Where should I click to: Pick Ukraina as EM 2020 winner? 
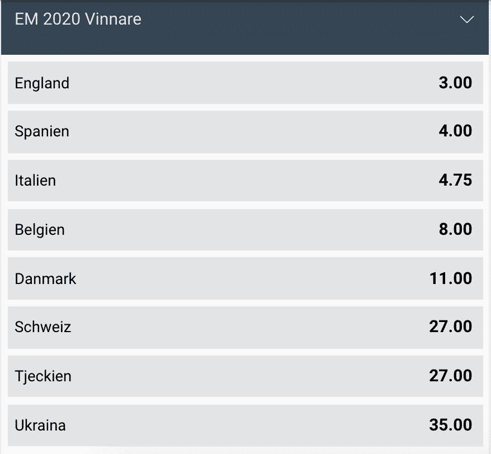(245, 425)
